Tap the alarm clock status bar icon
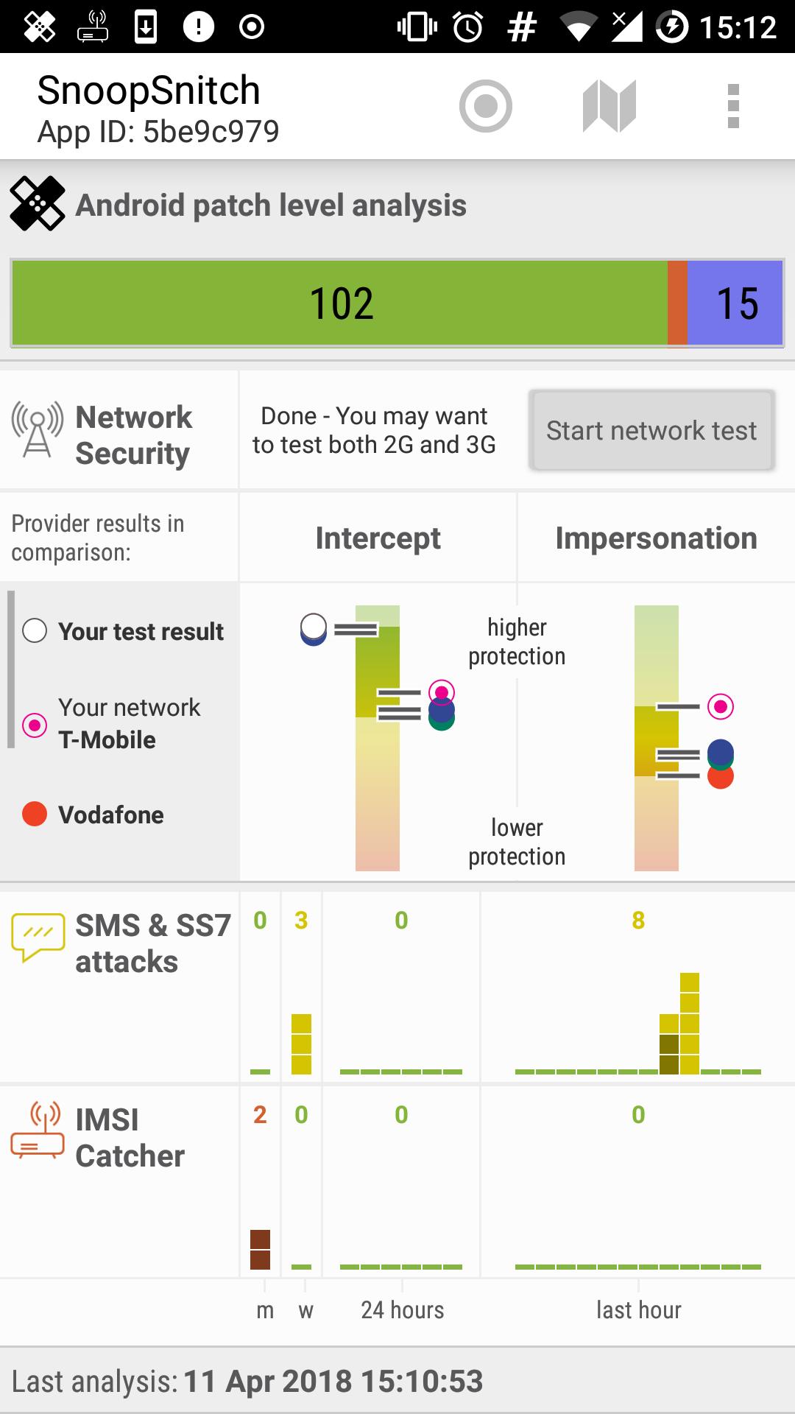795x1414 pixels. [x=468, y=27]
